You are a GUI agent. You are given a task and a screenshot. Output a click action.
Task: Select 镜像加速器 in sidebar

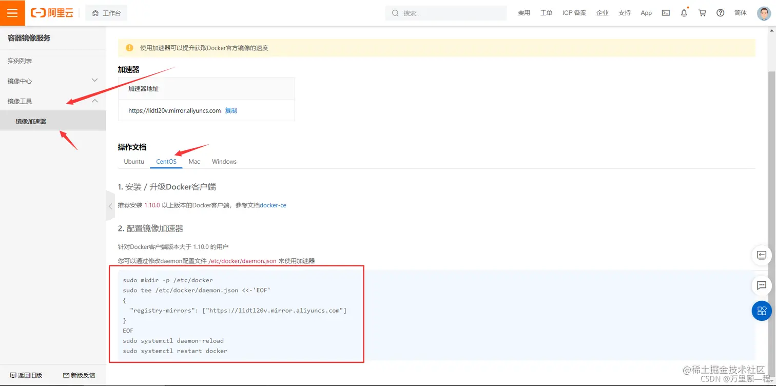pos(53,121)
